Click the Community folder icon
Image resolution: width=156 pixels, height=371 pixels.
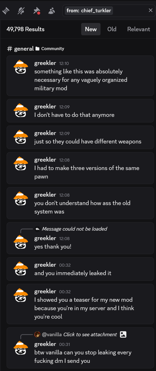[37, 49]
